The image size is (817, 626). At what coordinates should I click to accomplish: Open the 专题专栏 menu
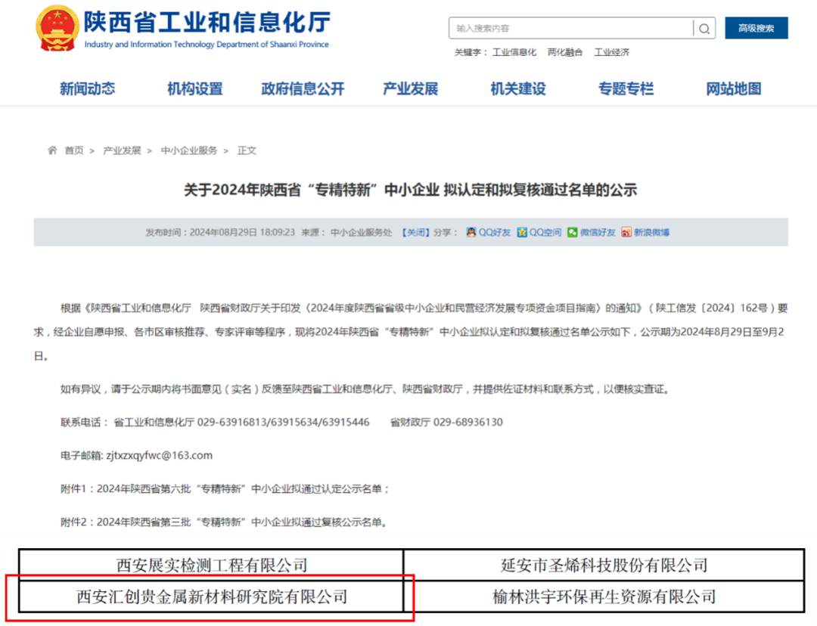(x=626, y=88)
